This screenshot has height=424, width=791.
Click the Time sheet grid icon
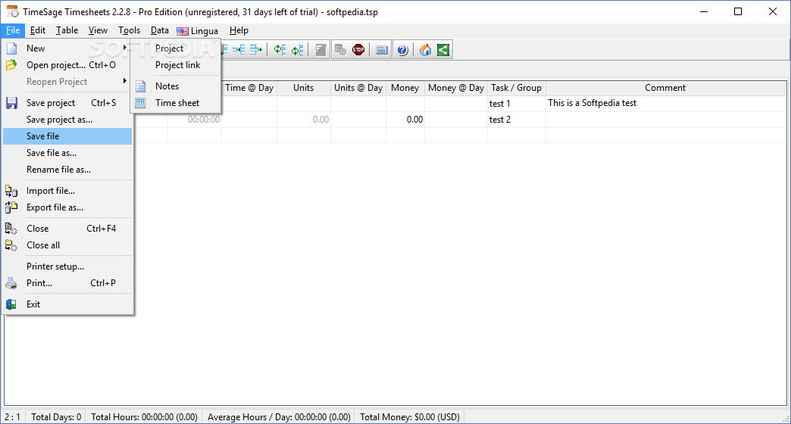(x=141, y=103)
